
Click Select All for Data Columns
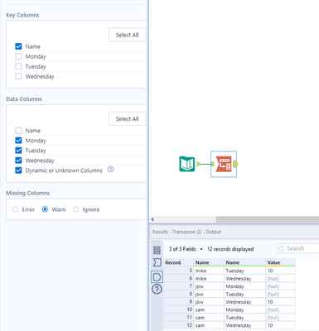coord(127,119)
